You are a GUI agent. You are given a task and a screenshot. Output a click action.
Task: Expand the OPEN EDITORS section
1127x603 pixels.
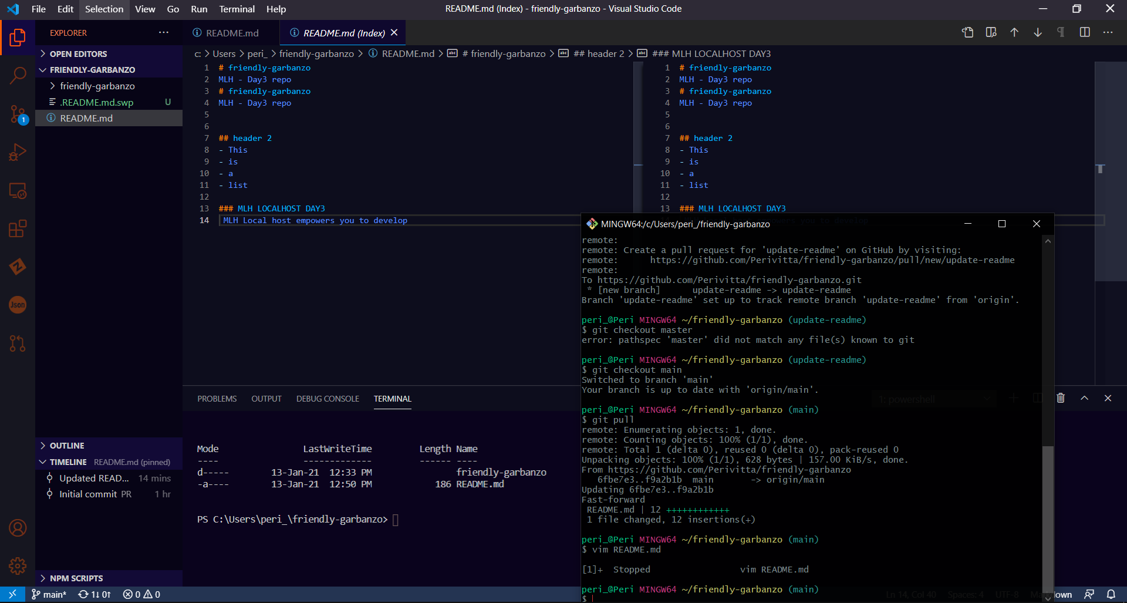tap(78, 54)
